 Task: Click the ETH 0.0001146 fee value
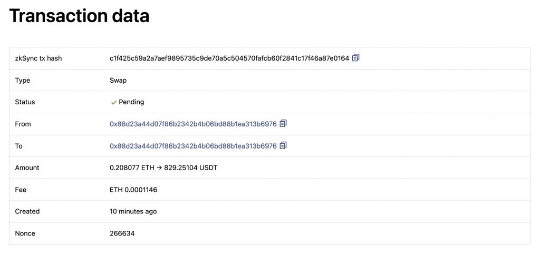pos(133,190)
